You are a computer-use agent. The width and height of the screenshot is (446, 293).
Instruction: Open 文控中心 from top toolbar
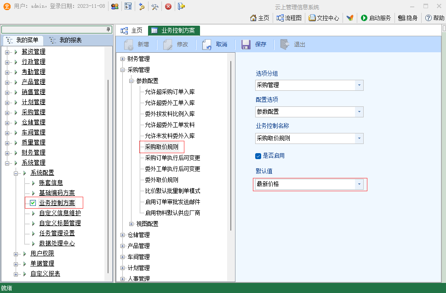(324, 18)
